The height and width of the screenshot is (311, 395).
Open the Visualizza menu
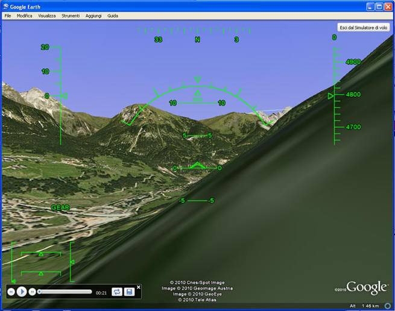pos(47,16)
